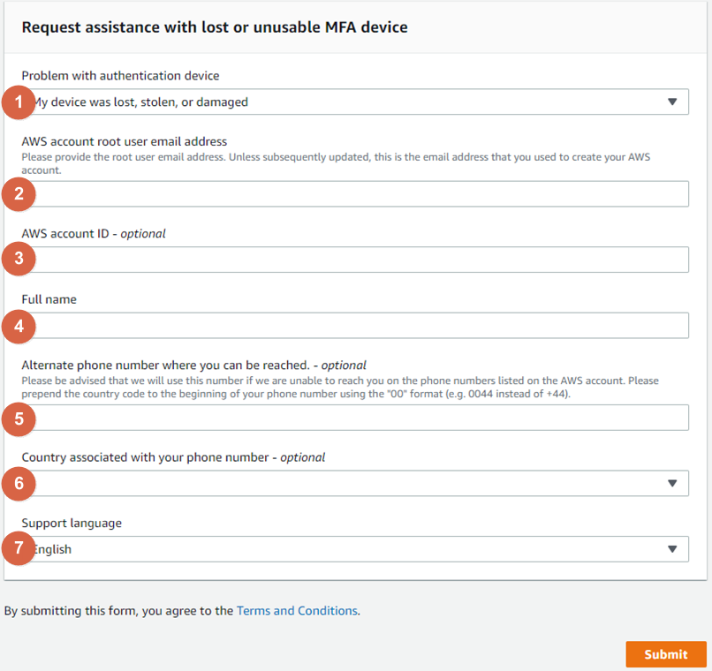
Task: Submit the MFA assistance request form
Action: 666,654
